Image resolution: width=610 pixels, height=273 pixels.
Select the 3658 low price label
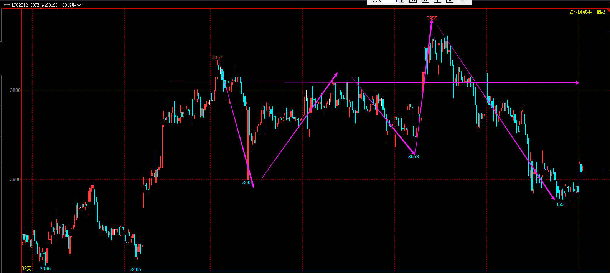pyautogui.click(x=413, y=157)
